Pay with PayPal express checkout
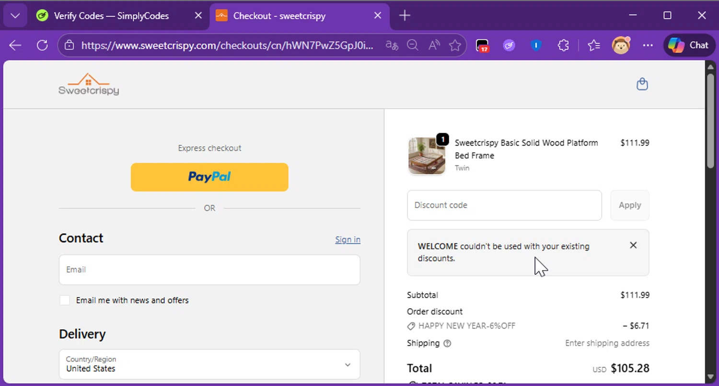This screenshot has height=386, width=719. [209, 177]
